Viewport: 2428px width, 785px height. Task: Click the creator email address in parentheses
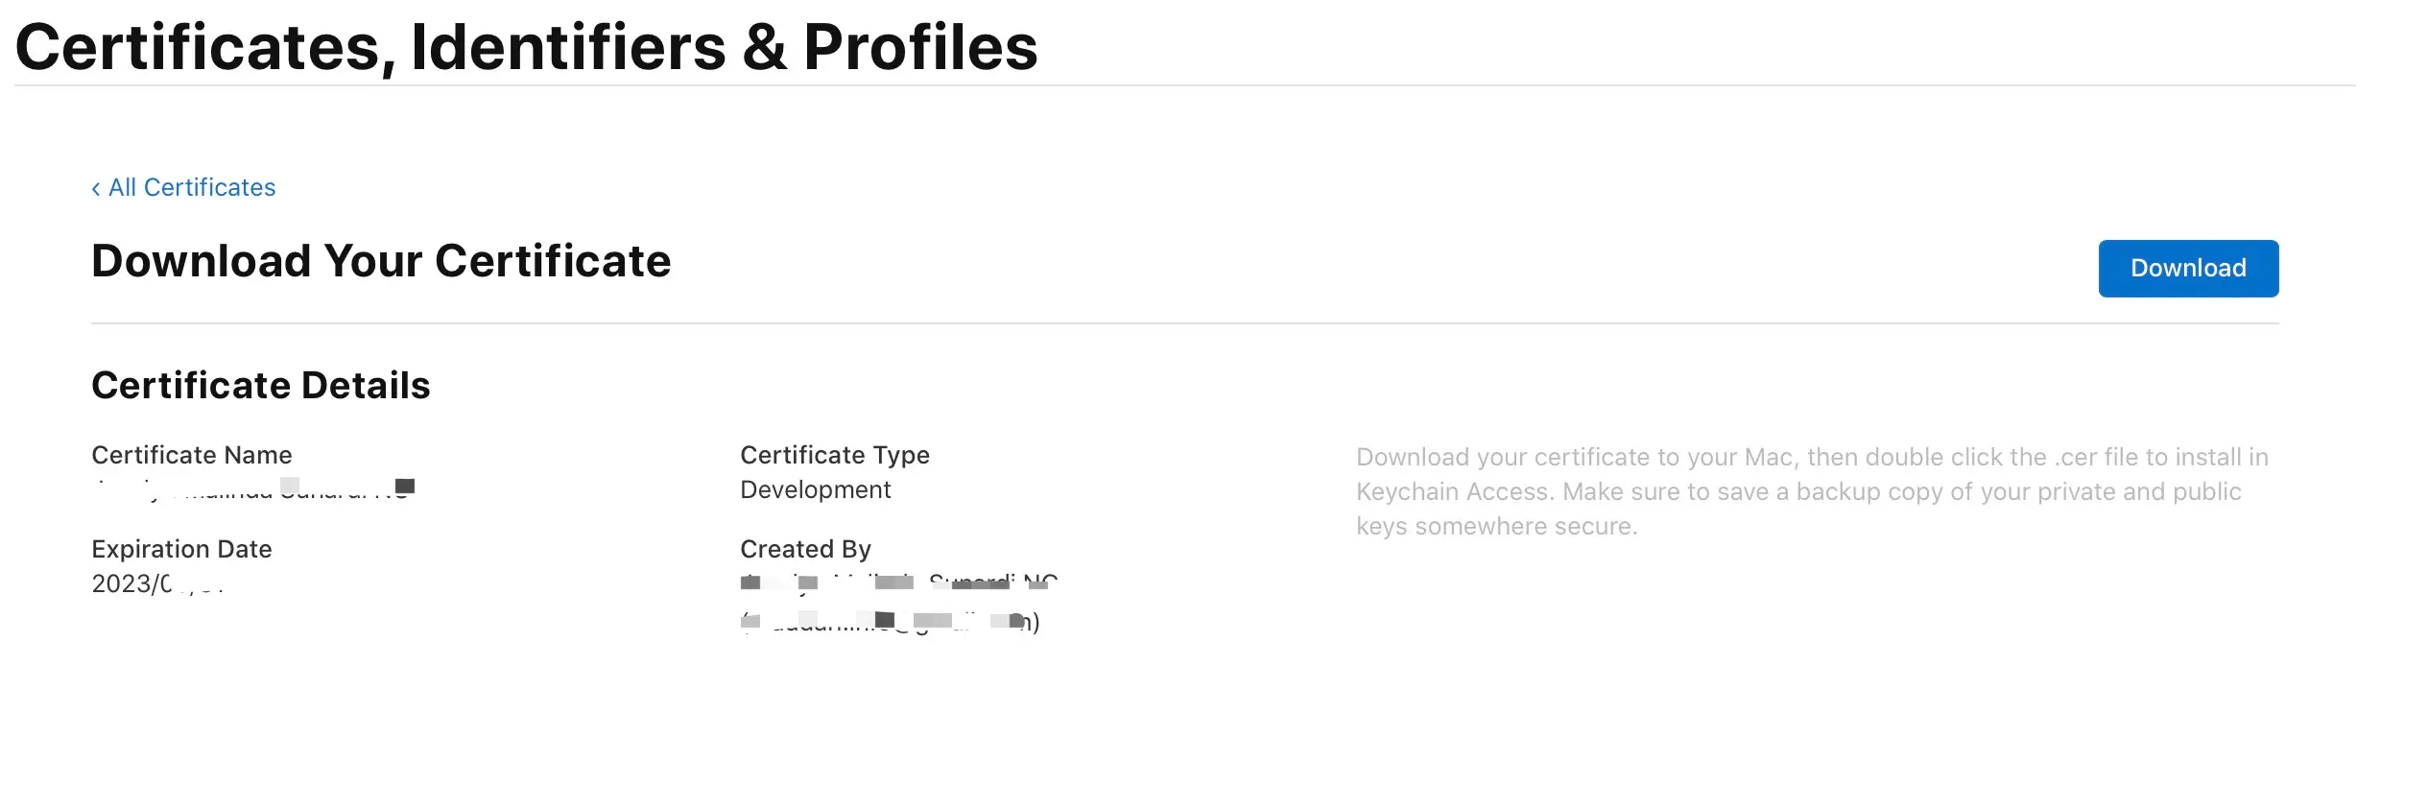coord(890,622)
